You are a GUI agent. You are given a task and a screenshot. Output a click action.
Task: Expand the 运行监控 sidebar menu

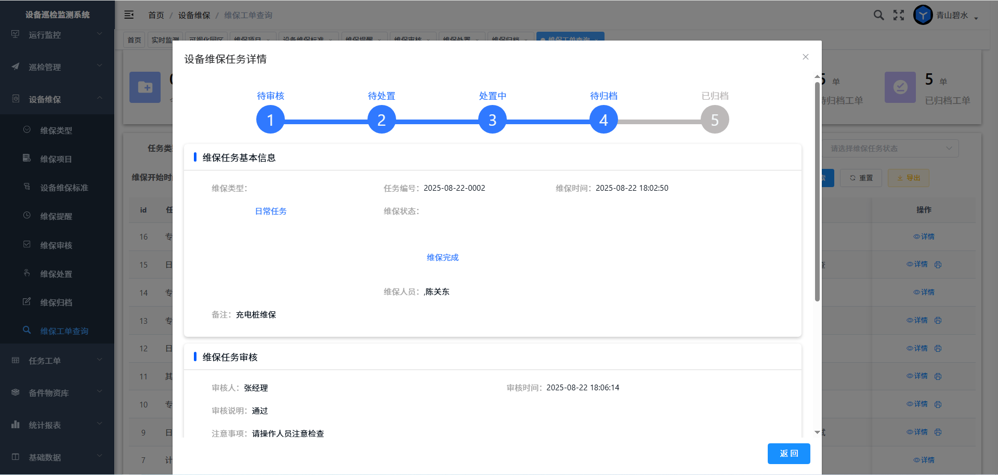pyautogui.click(x=57, y=35)
